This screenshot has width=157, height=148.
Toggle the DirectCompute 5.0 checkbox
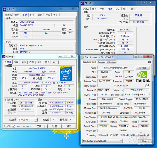coord(131,135)
